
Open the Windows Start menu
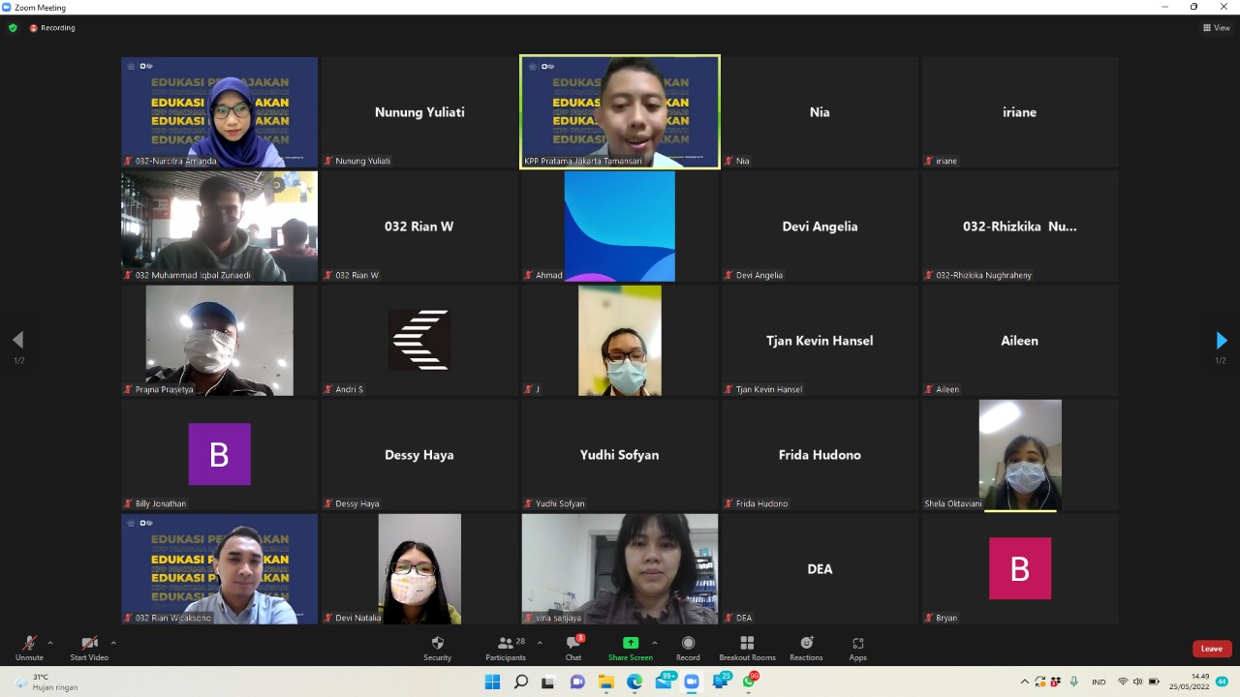coord(492,682)
